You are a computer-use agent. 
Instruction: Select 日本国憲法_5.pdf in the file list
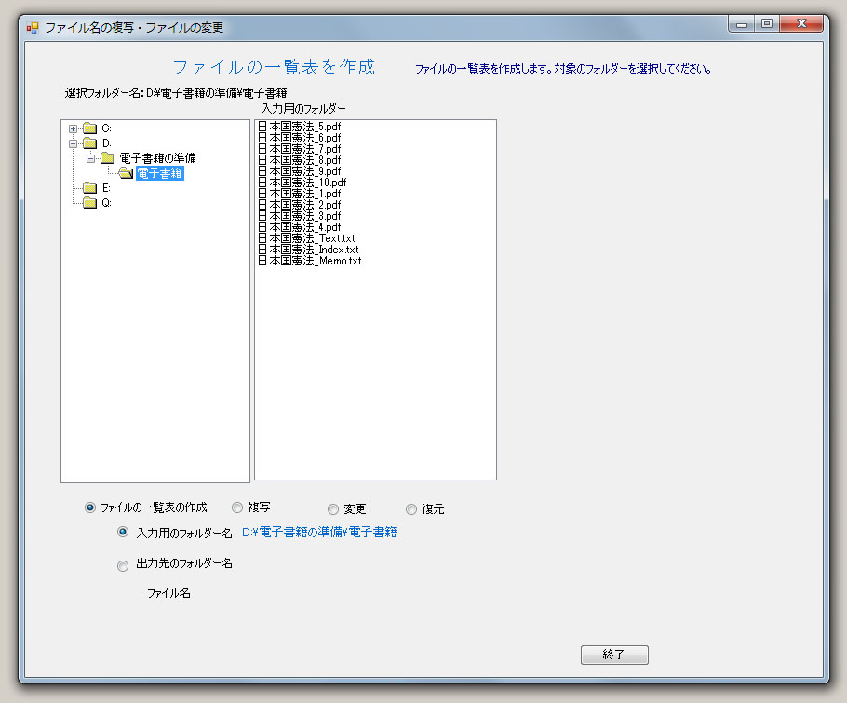pos(304,127)
